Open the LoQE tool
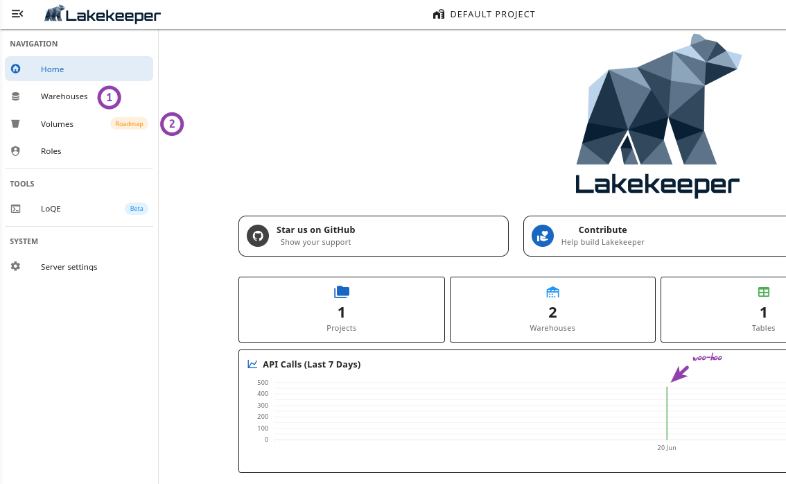This screenshot has height=484, width=786. (79, 209)
